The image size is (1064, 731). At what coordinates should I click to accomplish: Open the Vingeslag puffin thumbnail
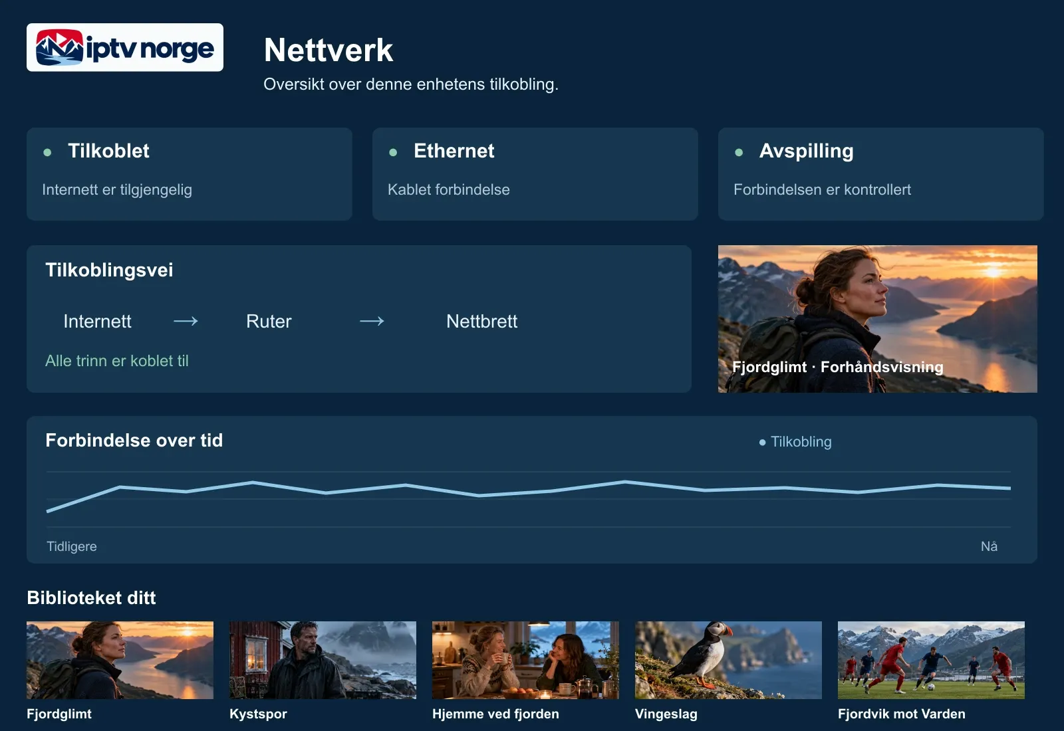coord(728,660)
